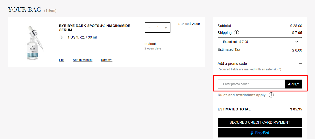Click the Shipping info icon
315x139 pixels.
pyautogui.click(x=236, y=33)
